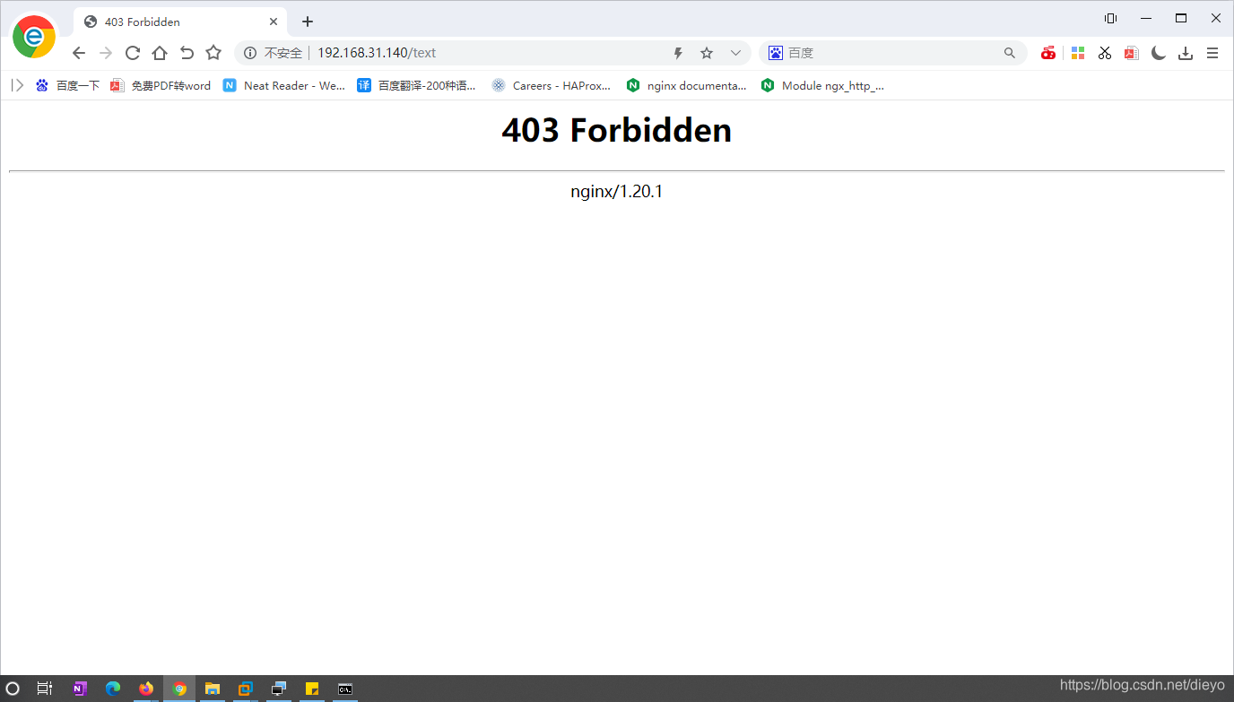Image resolution: width=1234 pixels, height=702 pixels.
Task: Open favorites with the star beside undo
Action: [213, 53]
